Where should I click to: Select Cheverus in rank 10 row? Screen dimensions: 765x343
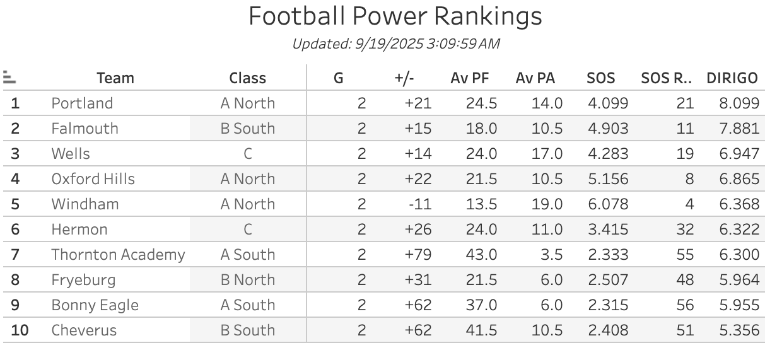[84, 330]
